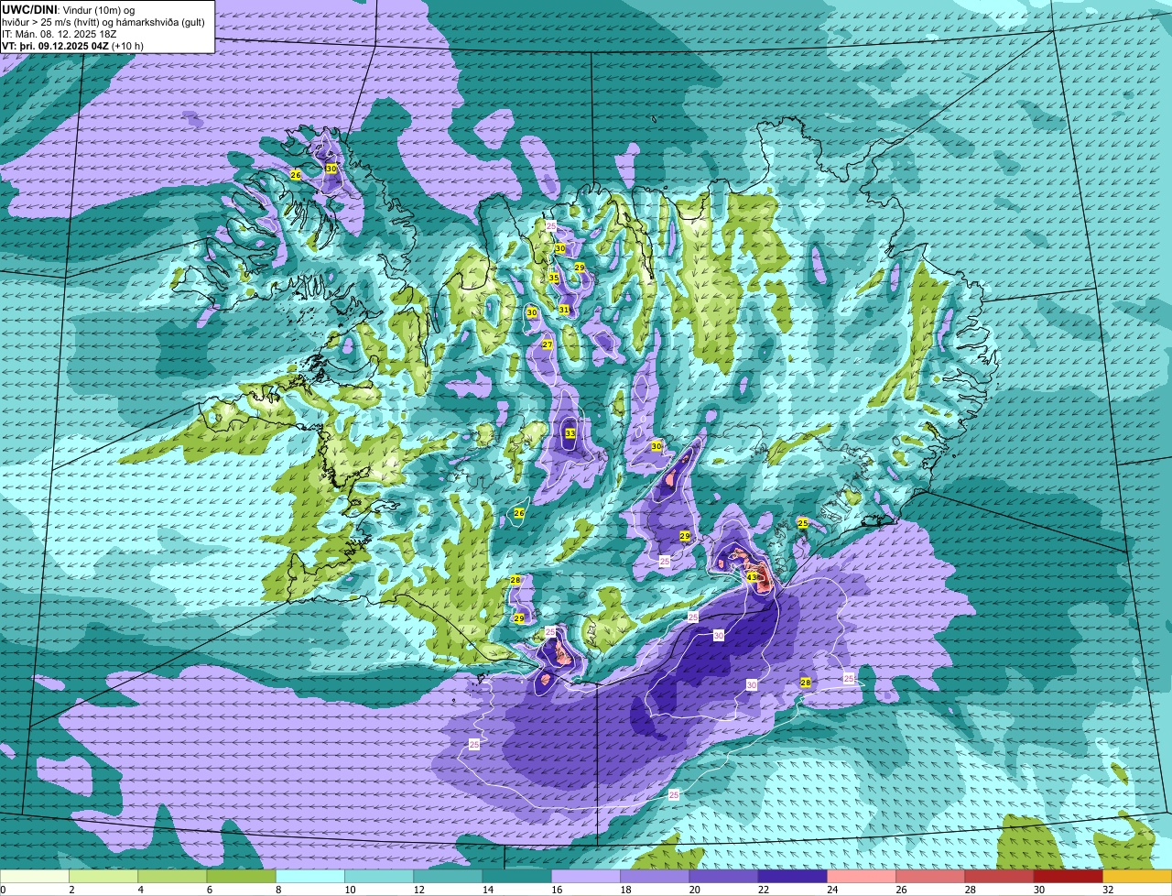Viewport: 1172px width, 896px height.
Task: Select the light pink 24–26 legend swatch
Action: tap(862, 877)
